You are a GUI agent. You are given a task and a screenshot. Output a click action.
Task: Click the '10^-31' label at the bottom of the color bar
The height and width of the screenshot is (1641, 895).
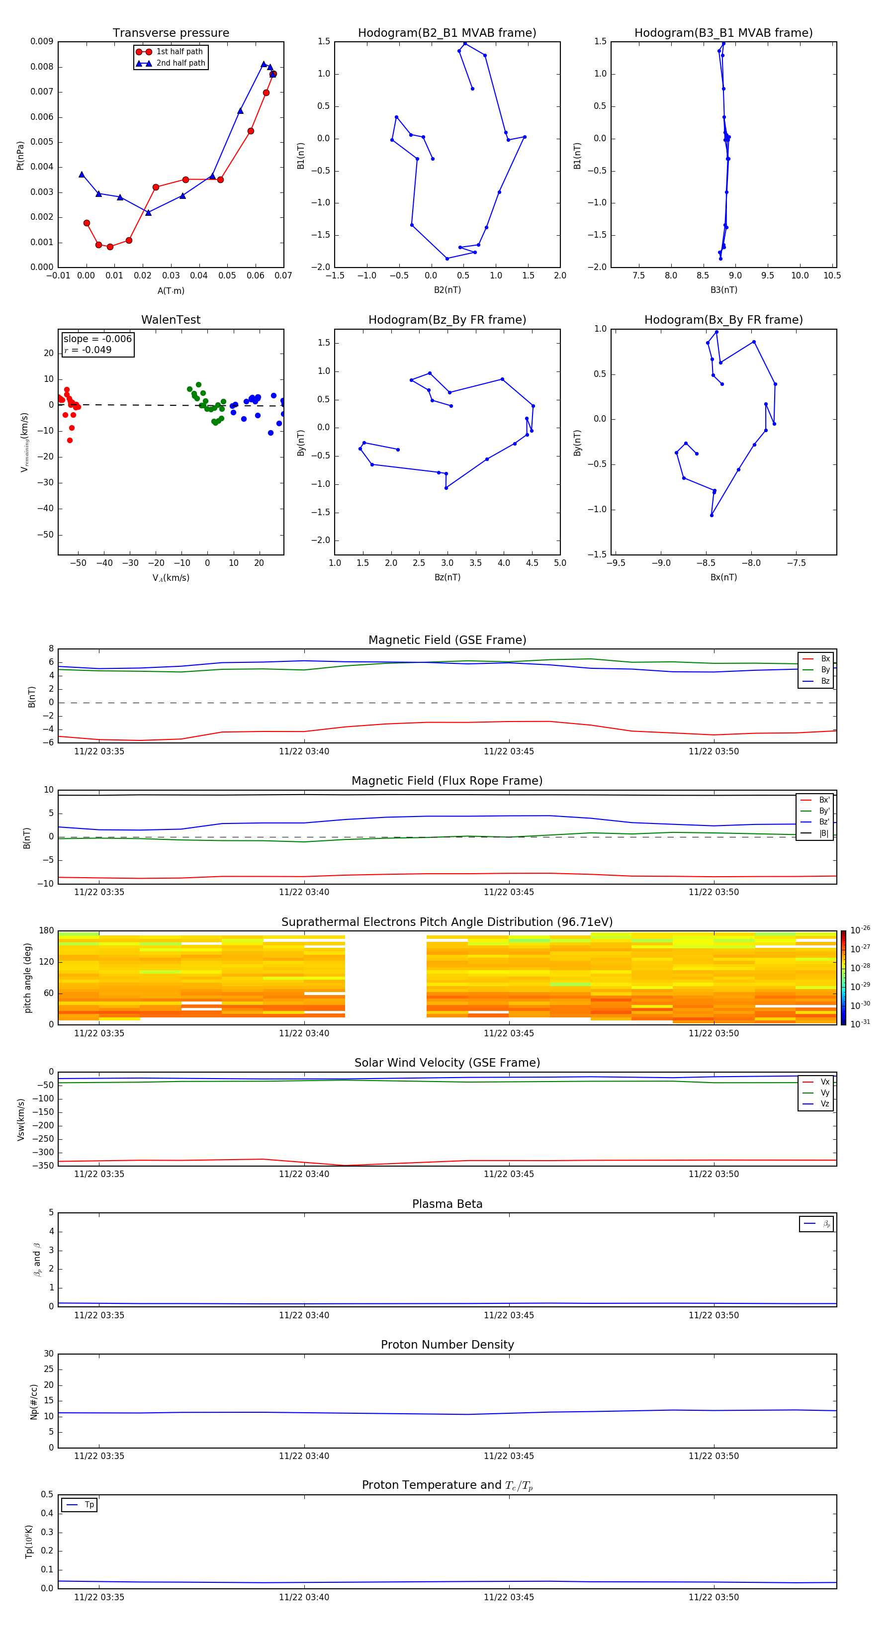pyautogui.click(x=860, y=1024)
